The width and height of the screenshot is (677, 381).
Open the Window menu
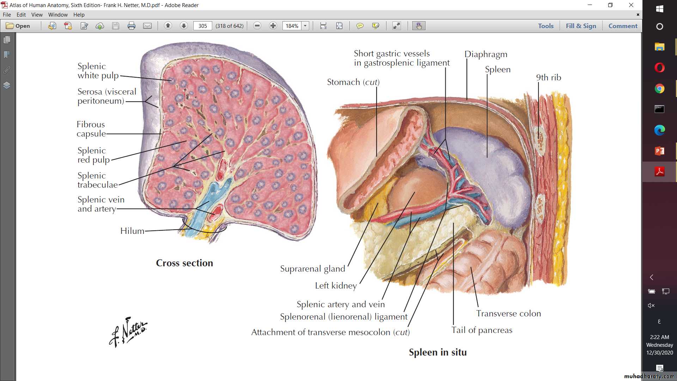[x=58, y=15]
